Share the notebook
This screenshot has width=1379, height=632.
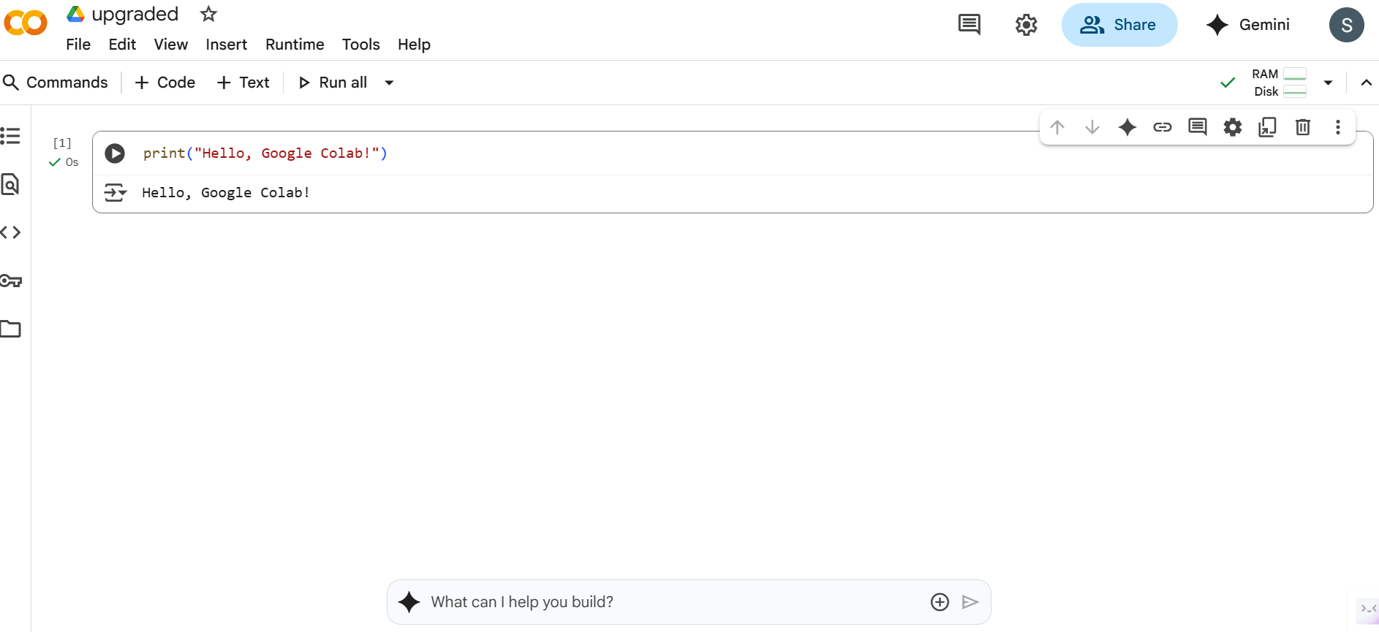(x=1119, y=24)
